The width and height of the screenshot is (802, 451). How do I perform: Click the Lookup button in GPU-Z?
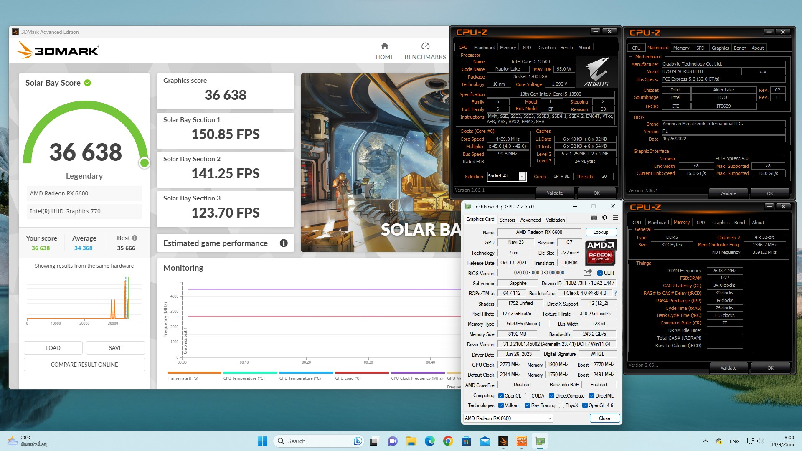coord(601,232)
